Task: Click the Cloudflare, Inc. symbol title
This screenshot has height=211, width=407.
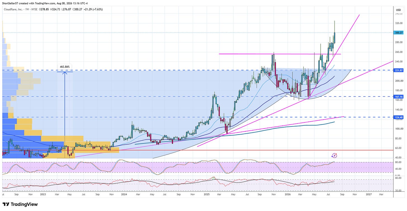Action: pyautogui.click(x=14, y=9)
